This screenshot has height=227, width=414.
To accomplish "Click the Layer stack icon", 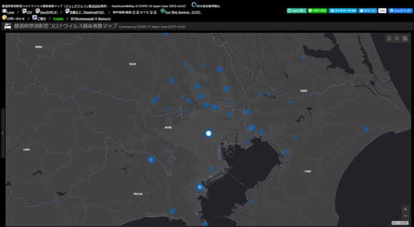I will [4, 11].
